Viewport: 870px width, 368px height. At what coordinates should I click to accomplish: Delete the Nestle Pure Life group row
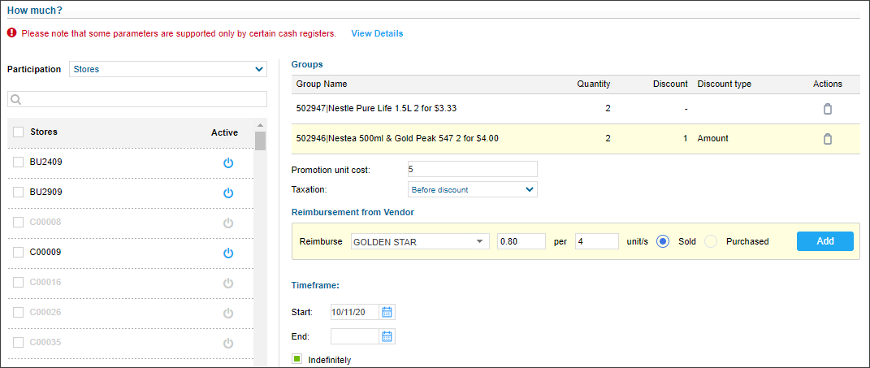pyautogui.click(x=827, y=109)
